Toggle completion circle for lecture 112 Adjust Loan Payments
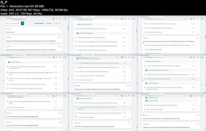 coord(129,113)
